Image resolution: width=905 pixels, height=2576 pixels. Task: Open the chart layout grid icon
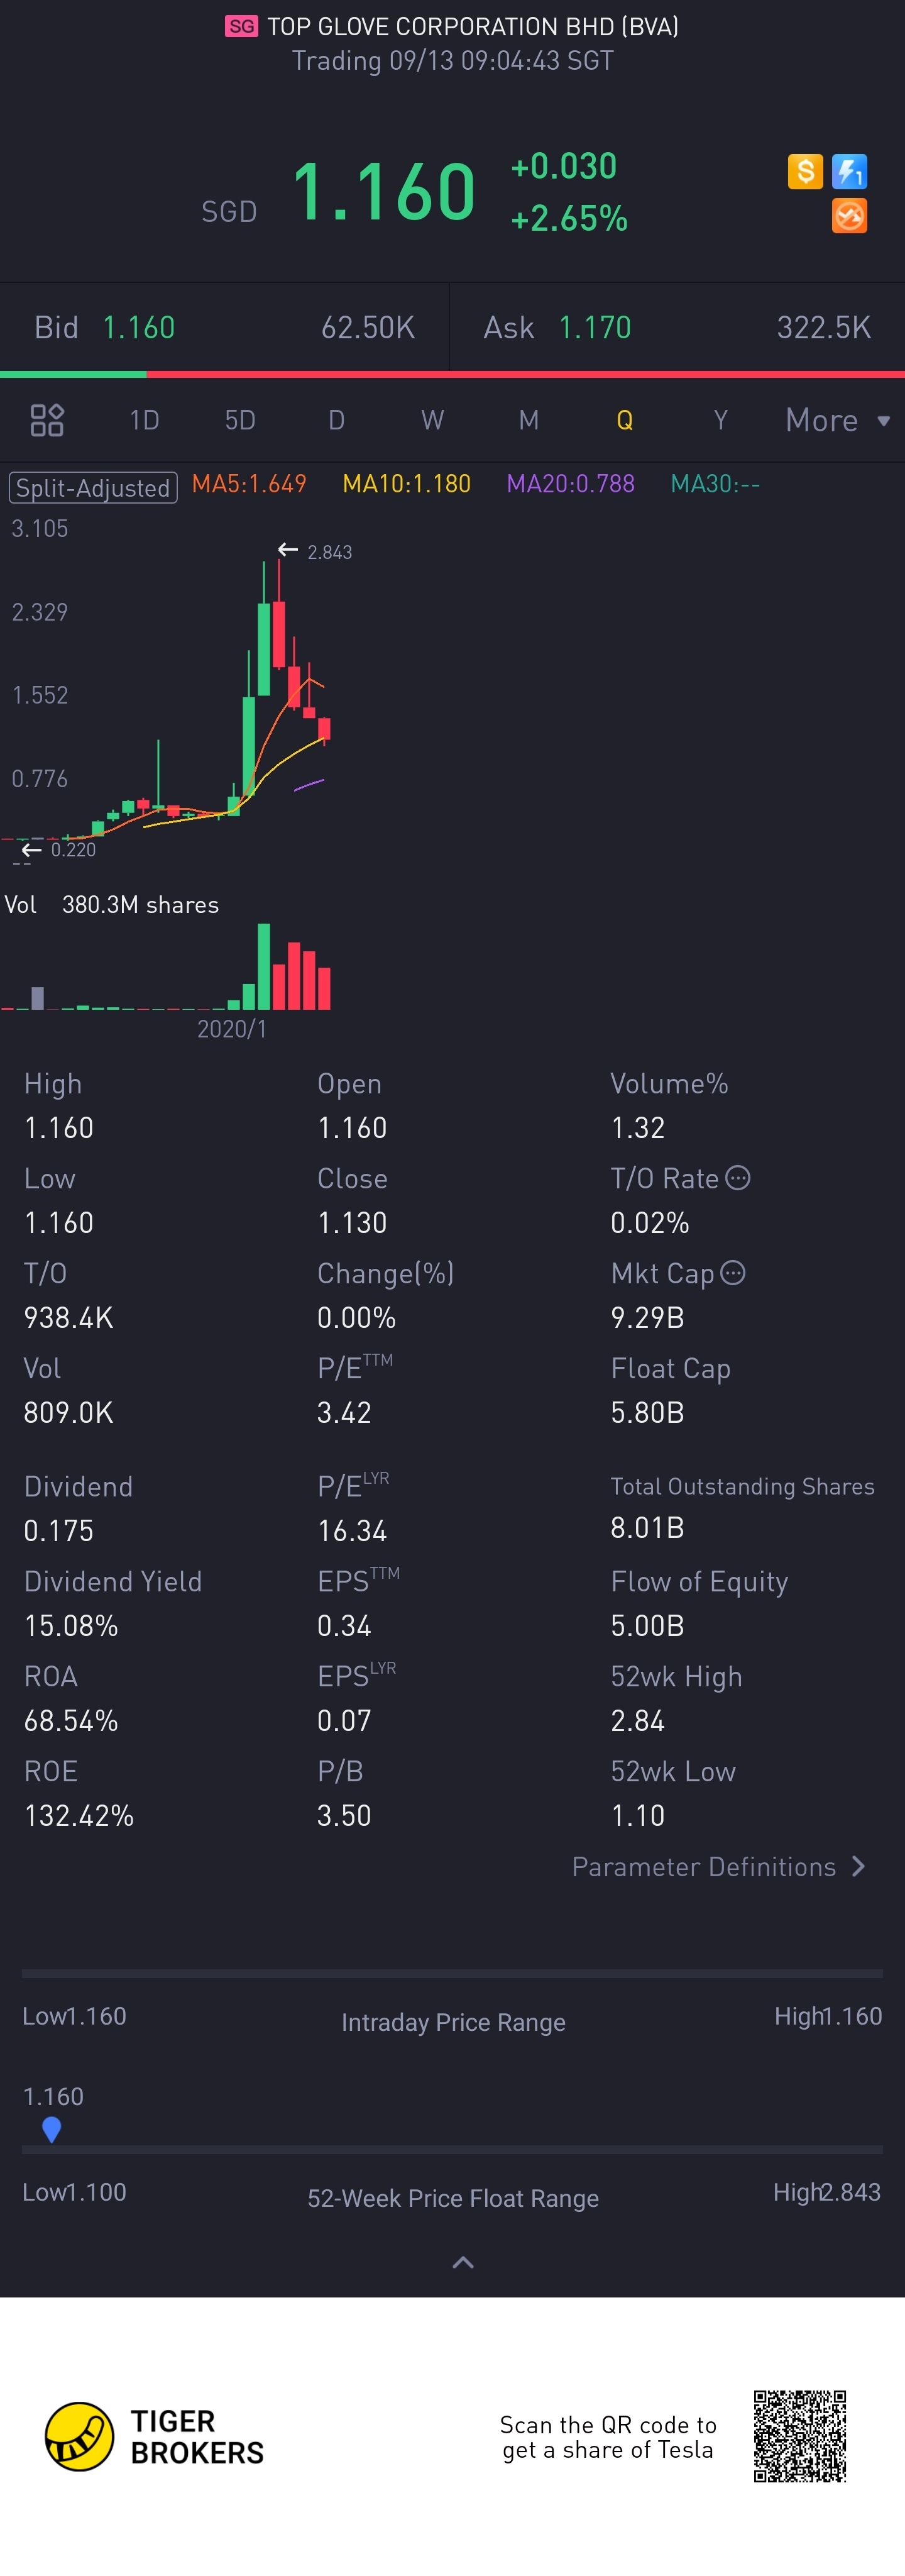click(47, 420)
